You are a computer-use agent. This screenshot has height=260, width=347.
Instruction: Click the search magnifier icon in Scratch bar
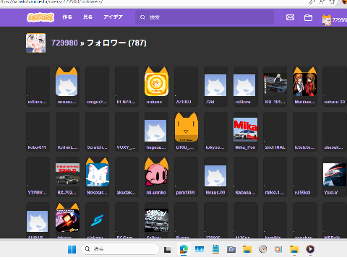coord(142,17)
